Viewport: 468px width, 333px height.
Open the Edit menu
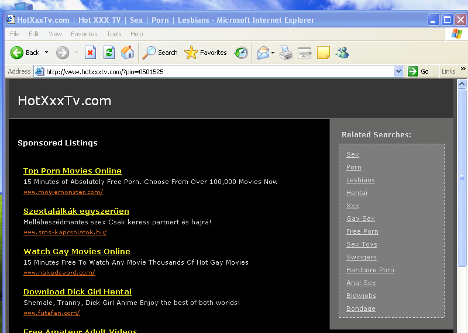[x=34, y=34]
